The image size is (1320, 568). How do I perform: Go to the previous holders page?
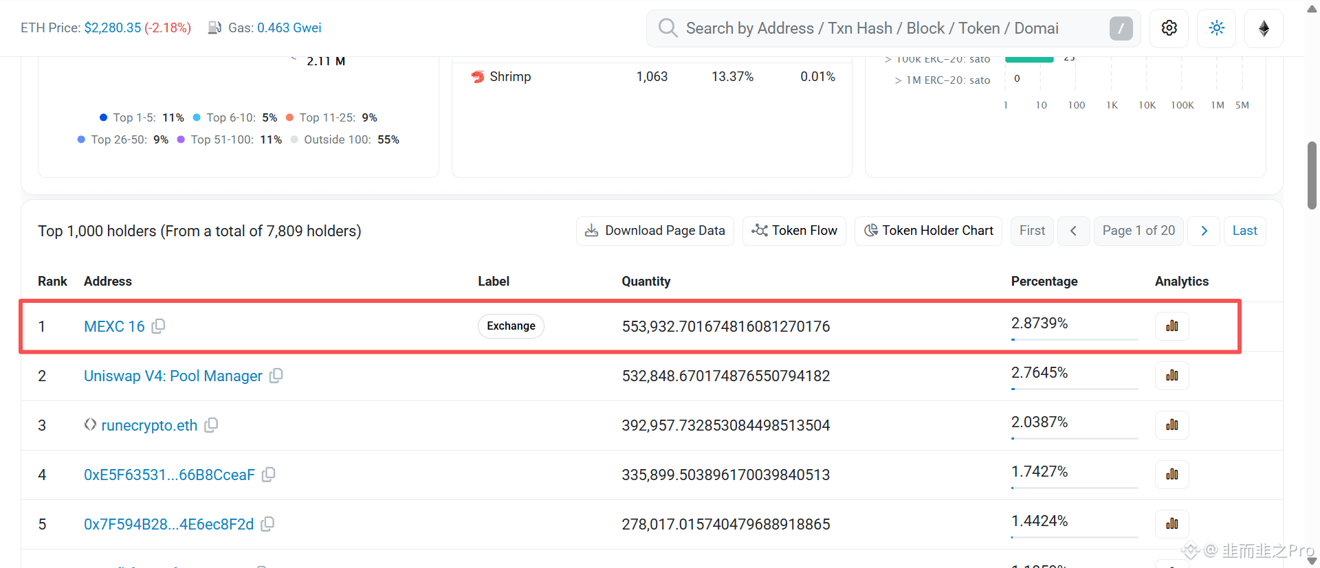point(1073,231)
